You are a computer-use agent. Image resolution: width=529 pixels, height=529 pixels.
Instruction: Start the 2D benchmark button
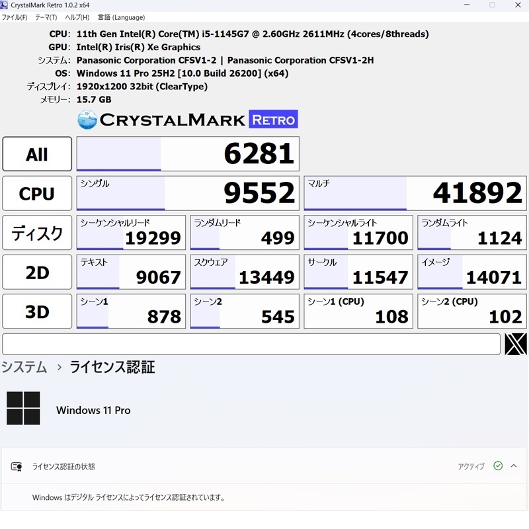tap(37, 272)
